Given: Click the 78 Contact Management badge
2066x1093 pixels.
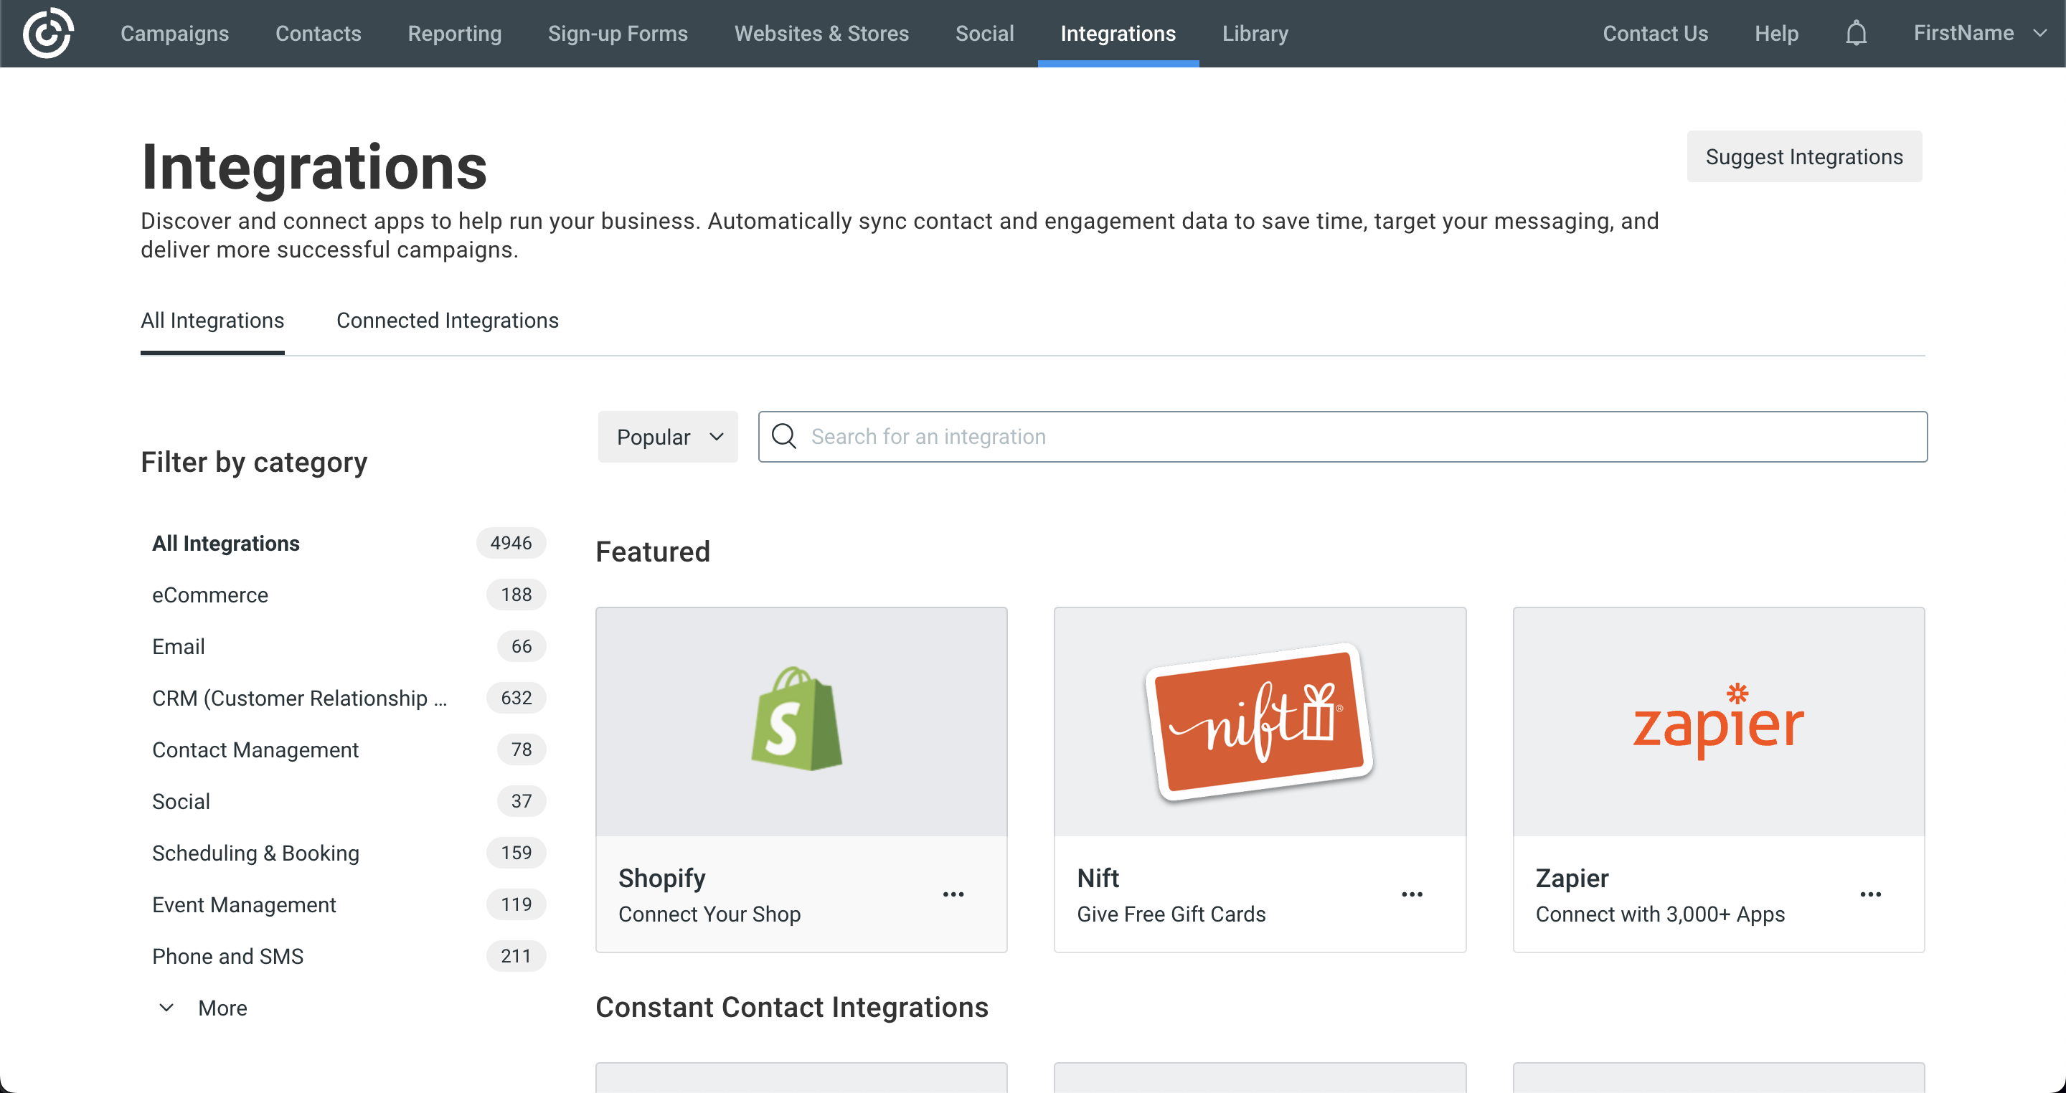Looking at the screenshot, I should point(522,749).
